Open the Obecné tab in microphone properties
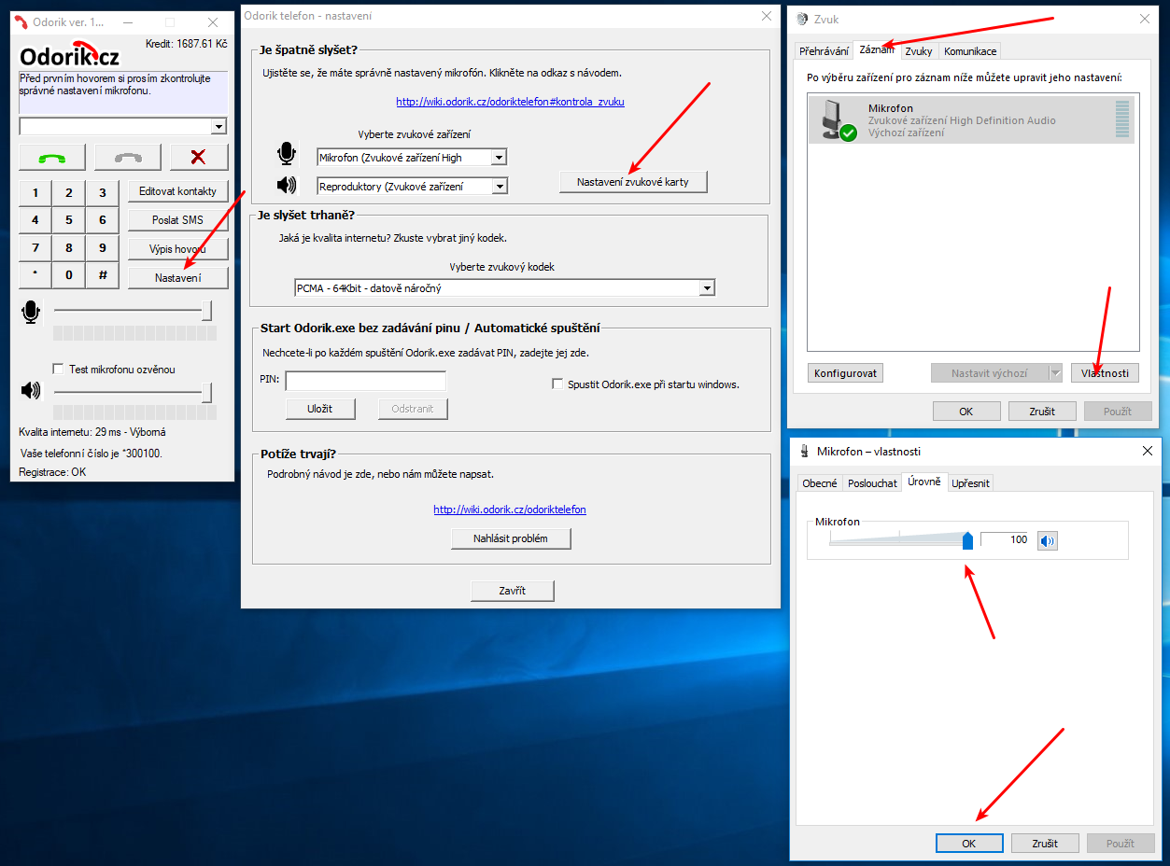The image size is (1170, 866). [x=820, y=483]
